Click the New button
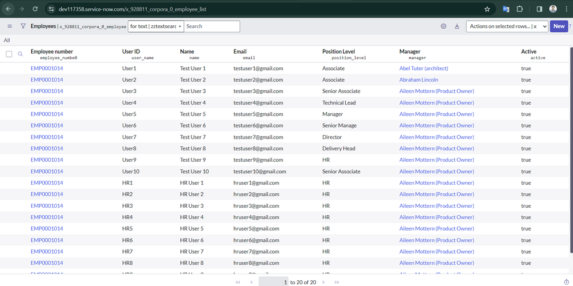The width and height of the screenshot is (573, 286). coord(559,26)
